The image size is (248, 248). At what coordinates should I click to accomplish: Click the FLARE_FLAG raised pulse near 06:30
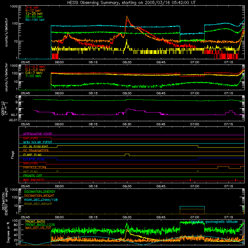coord(127,155)
